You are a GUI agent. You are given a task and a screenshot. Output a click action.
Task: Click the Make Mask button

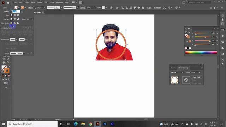pyautogui.click(x=196, y=77)
